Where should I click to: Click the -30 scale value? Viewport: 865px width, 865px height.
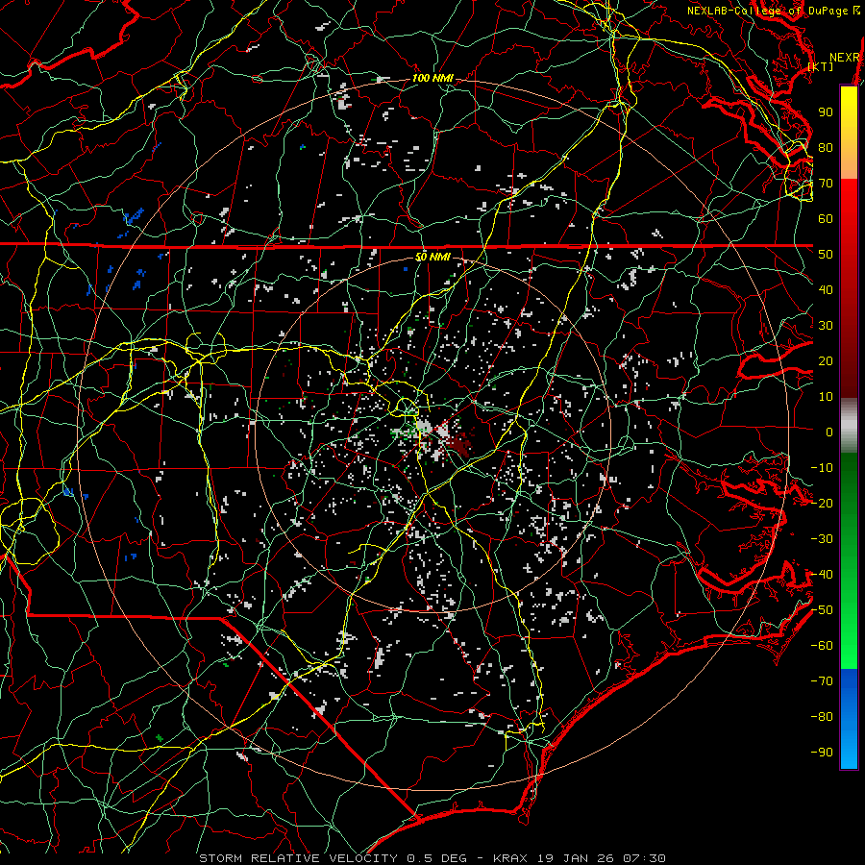click(822, 539)
